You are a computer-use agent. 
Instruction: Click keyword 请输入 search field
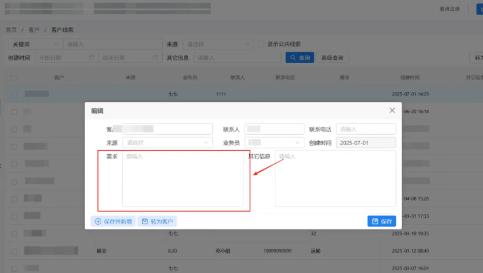(113, 44)
